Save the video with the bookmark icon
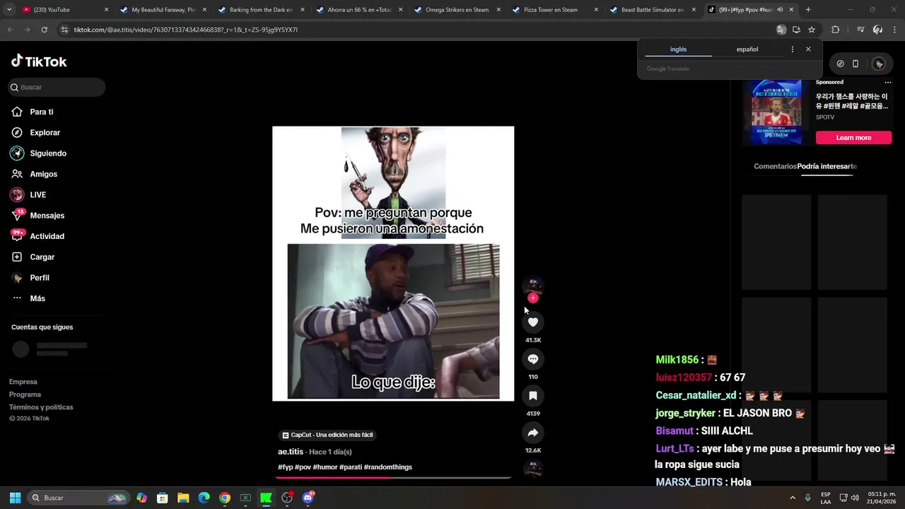The width and height of the screenshot is (905, 509). [533, 396]
